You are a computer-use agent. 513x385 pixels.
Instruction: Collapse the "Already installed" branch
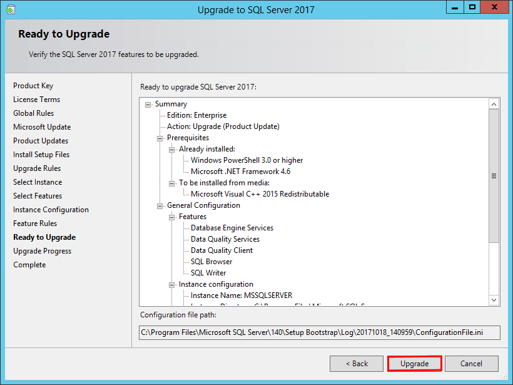coord(171,149)
